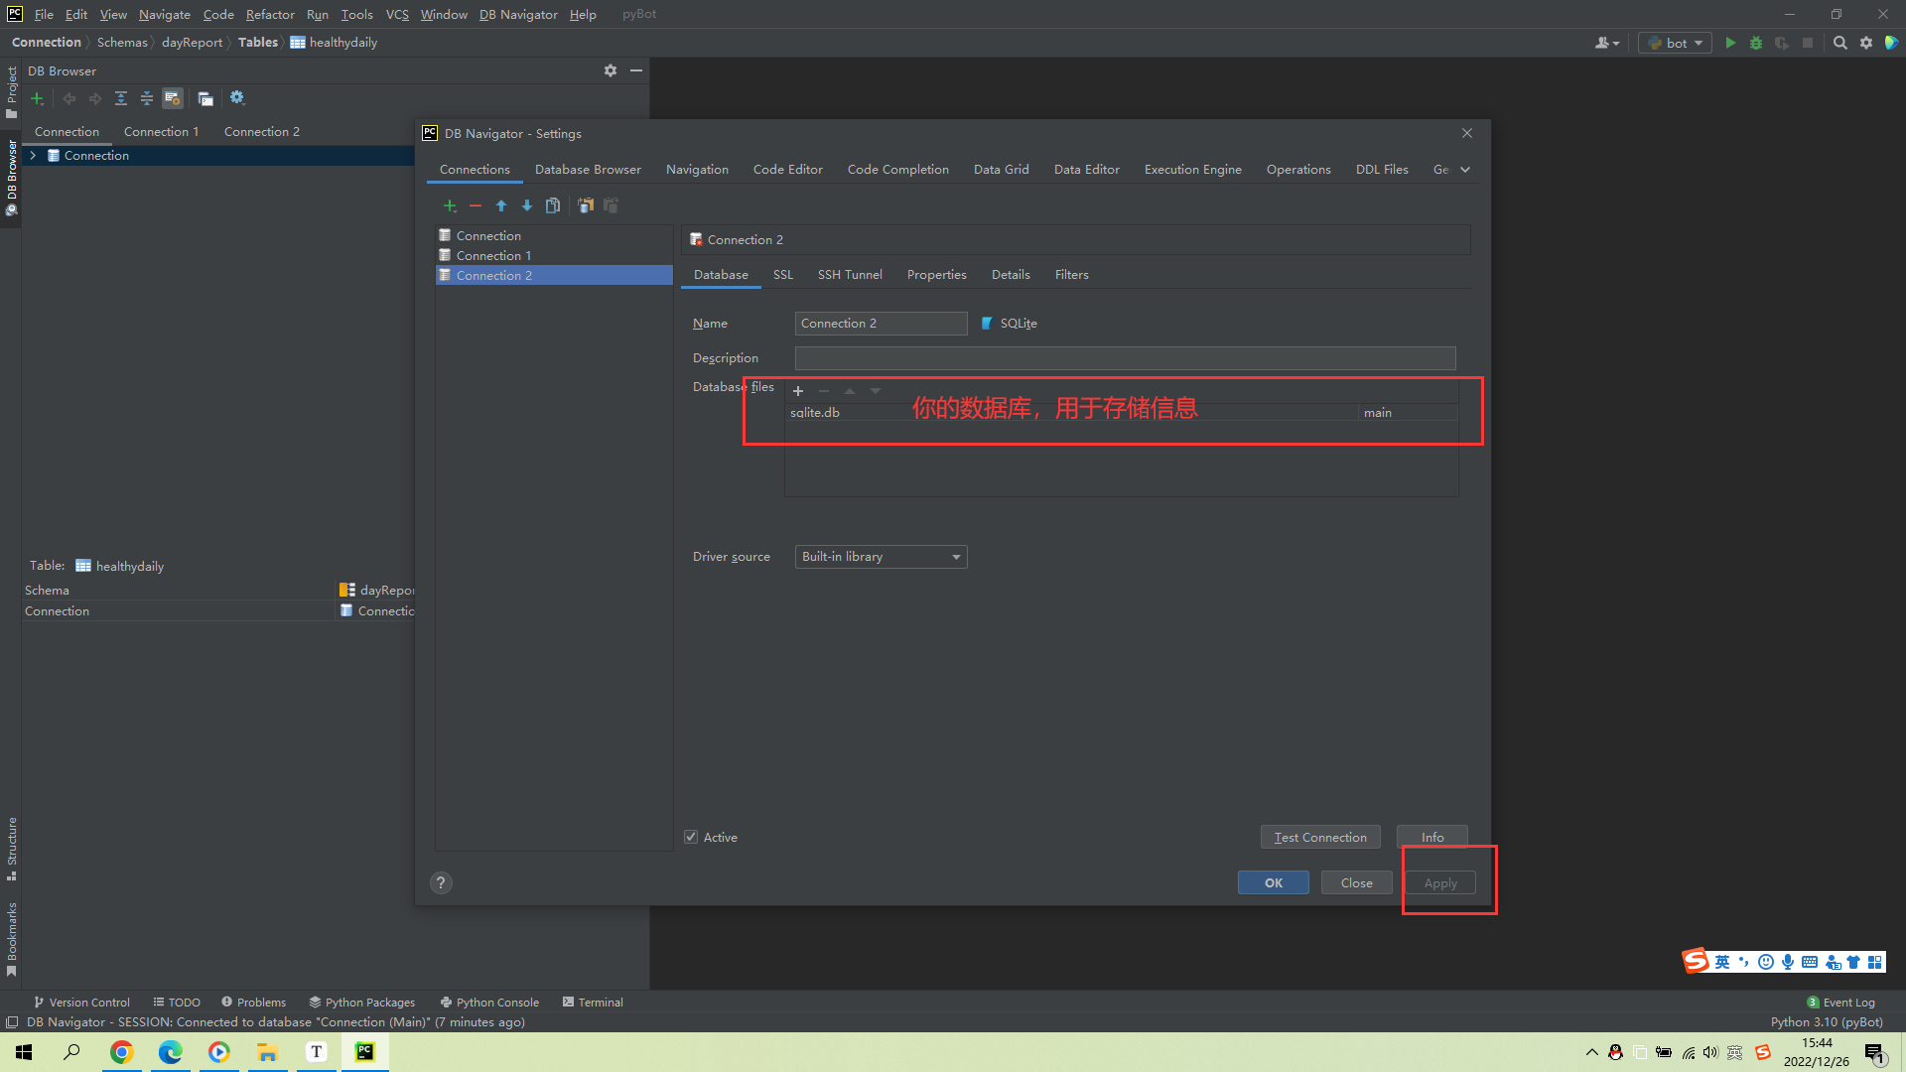1906x1072 pixels.
Task: Click the Test Connection button
Action: click(1319, 837)
